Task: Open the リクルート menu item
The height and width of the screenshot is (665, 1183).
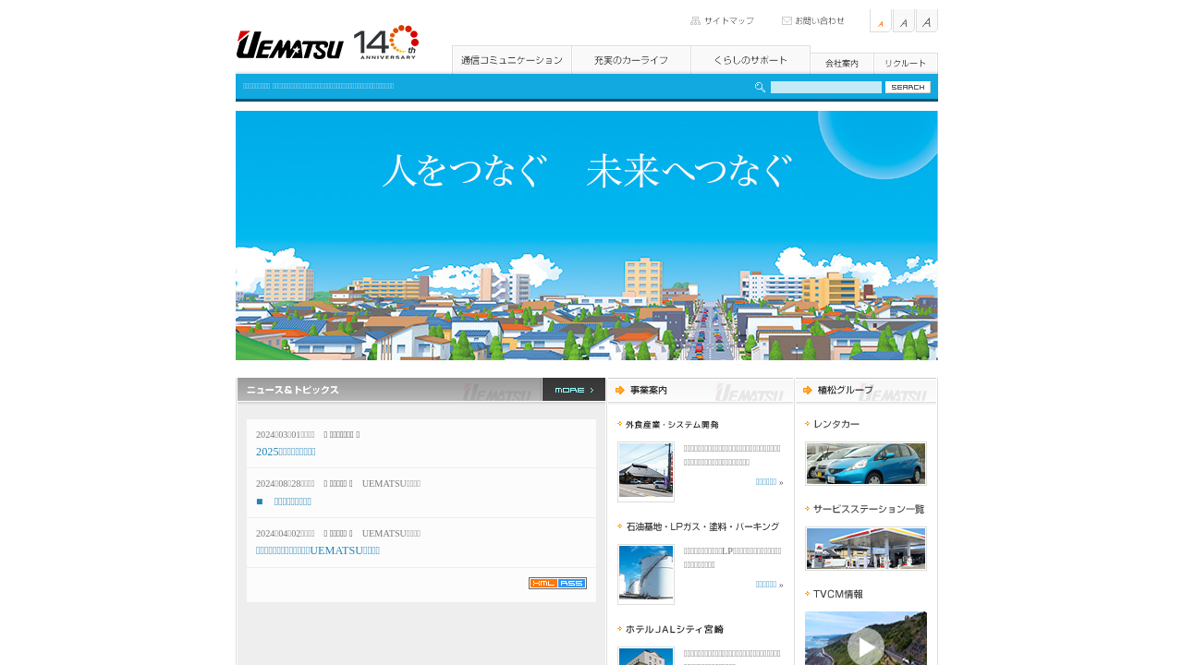Action: point(905,64)
